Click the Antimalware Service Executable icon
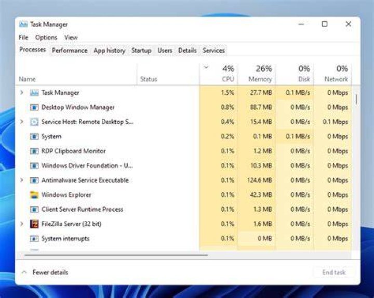 [x=34, y=180]
